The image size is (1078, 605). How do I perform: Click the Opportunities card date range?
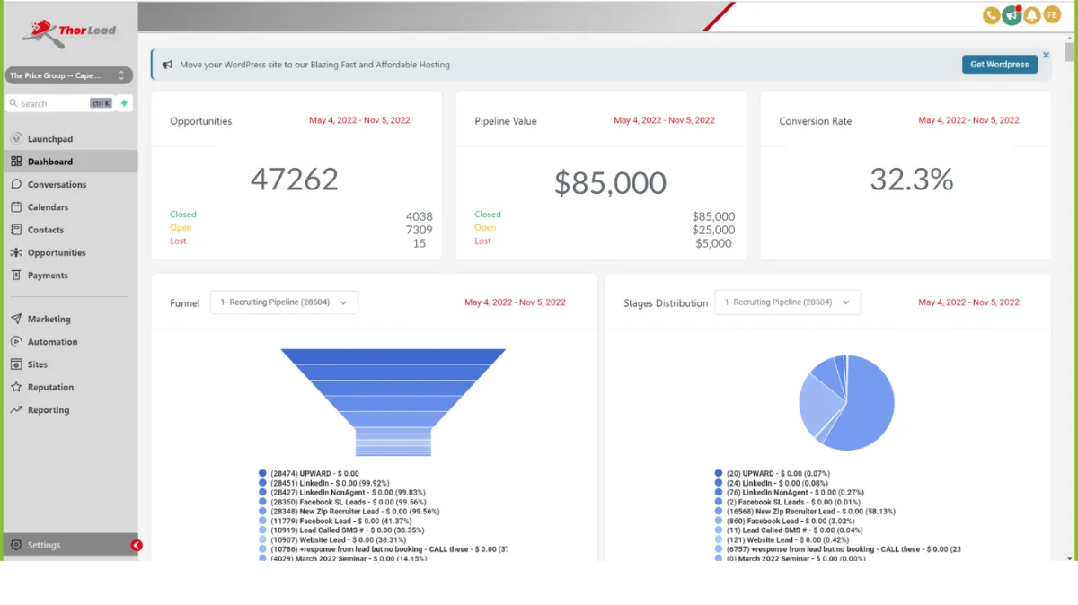[x=359, y=120]
